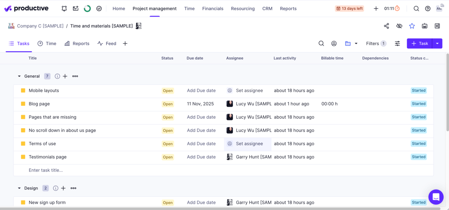Image resolution: width=449 pixels, height=210 pixels.
Task: Add a new Task with purple button
Action: click(419, 43)
